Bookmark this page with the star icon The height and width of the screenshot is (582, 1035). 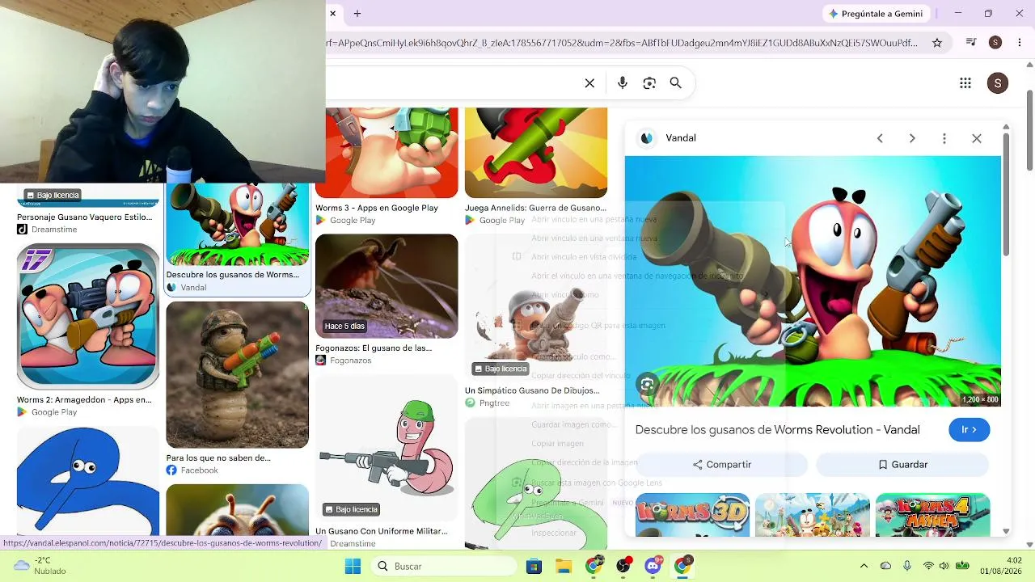coord(937,43)
